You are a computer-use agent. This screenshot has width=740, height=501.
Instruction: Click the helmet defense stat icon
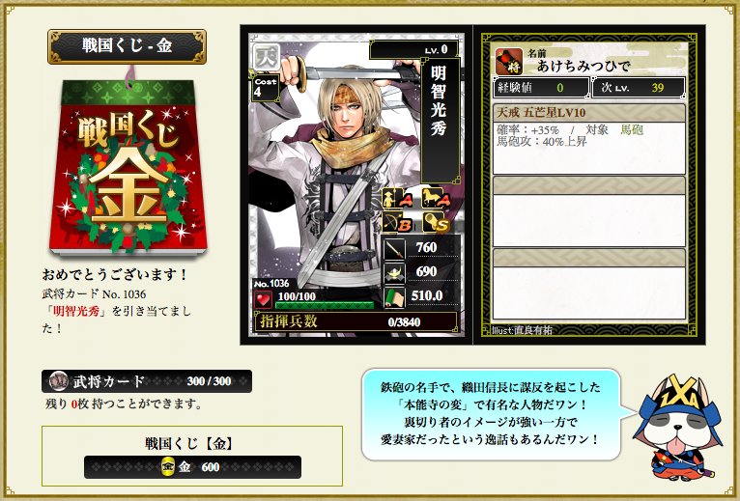[x=394, y=272]
